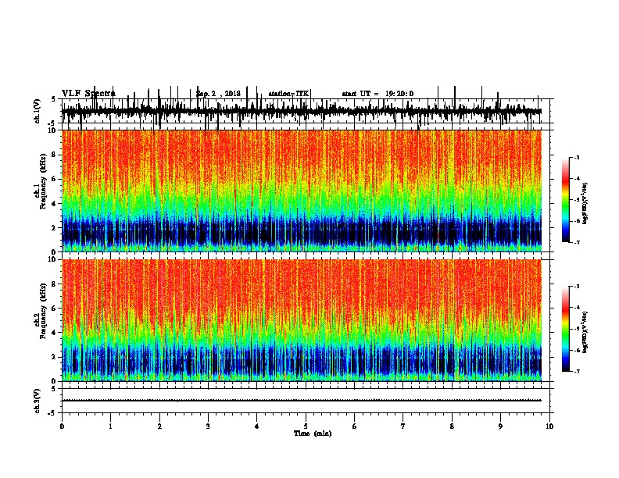Click the "6" kHz tick of ch.2 spectrogram

point(54,308)
